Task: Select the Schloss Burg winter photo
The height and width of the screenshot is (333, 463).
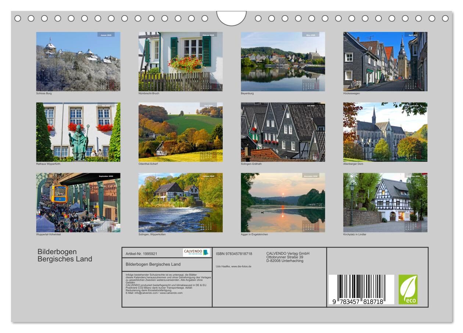Action: coord(78,61)
